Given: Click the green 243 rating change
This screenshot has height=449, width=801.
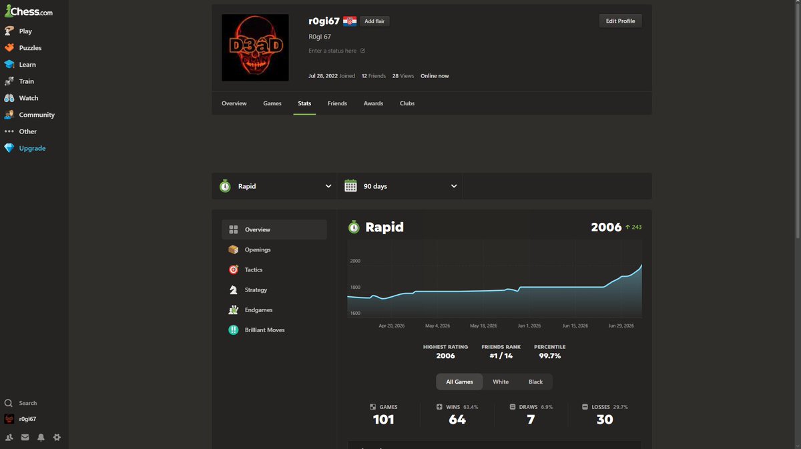Looking at the screenshot, I should pos(633,228).
